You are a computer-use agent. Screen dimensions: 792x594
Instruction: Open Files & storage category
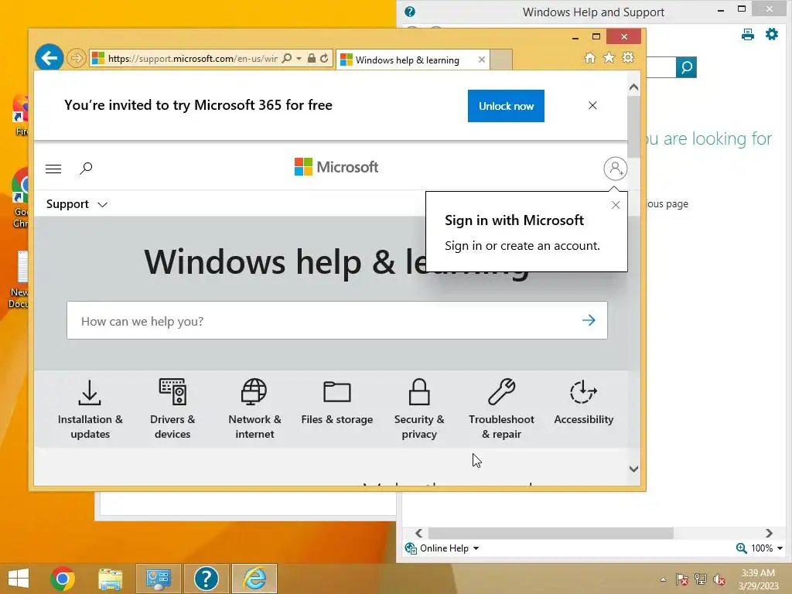pyautogui.click(x=337, y=402)
